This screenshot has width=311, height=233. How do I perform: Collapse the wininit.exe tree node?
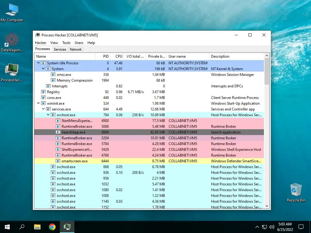tap(39, 103)
